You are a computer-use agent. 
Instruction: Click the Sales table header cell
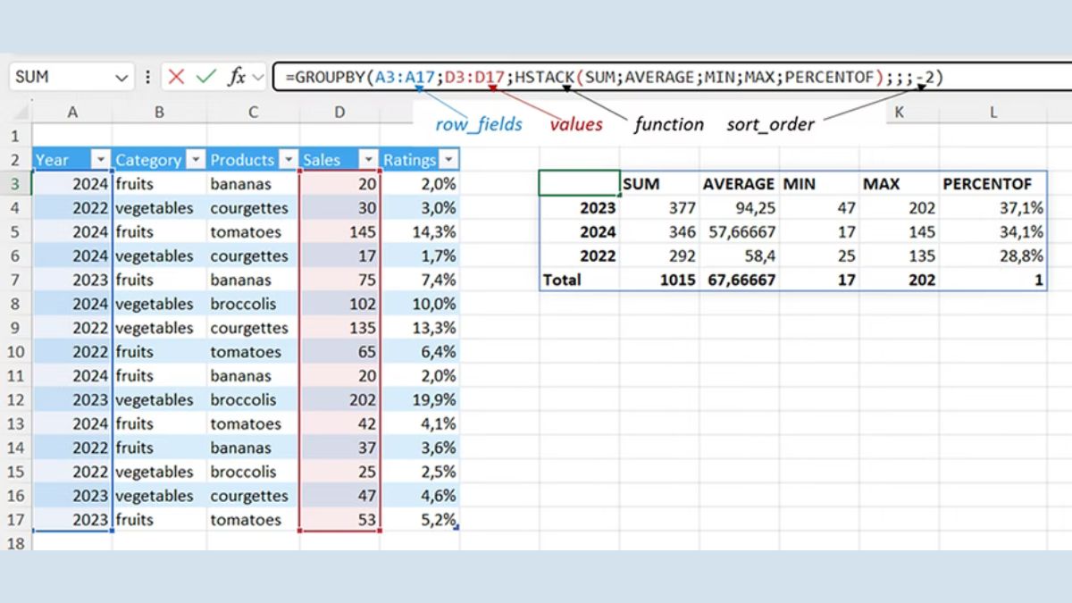(x=339, y=160)
